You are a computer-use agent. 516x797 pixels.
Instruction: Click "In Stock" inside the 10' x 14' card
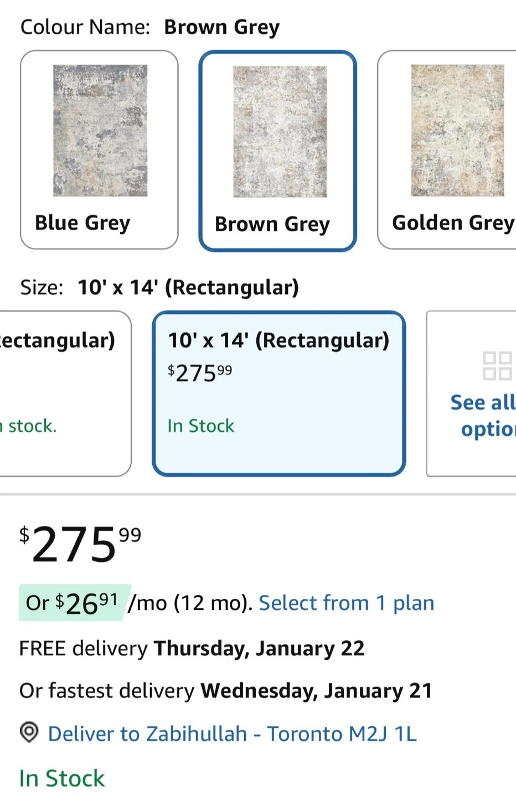coord(201,426)
